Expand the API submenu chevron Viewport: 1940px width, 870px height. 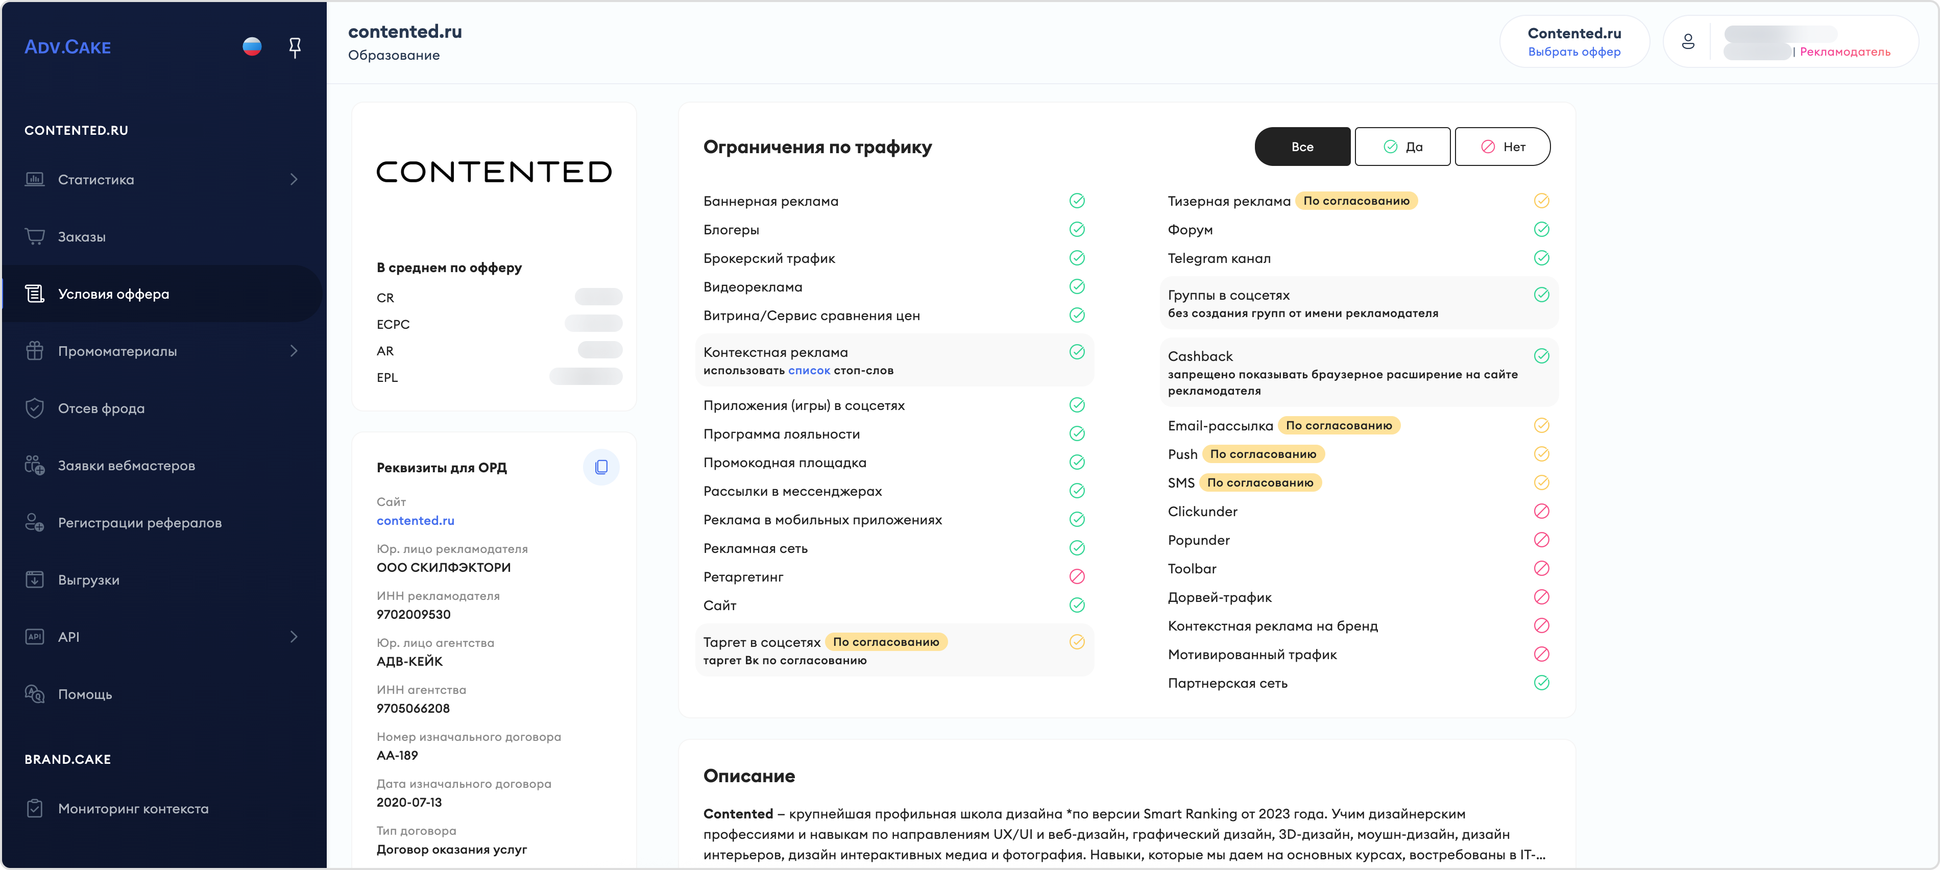pos(294,637)
